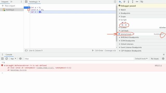
Task: Show more navigator tabs chevron
Action: pyautogui.click(x=11, y=2)
